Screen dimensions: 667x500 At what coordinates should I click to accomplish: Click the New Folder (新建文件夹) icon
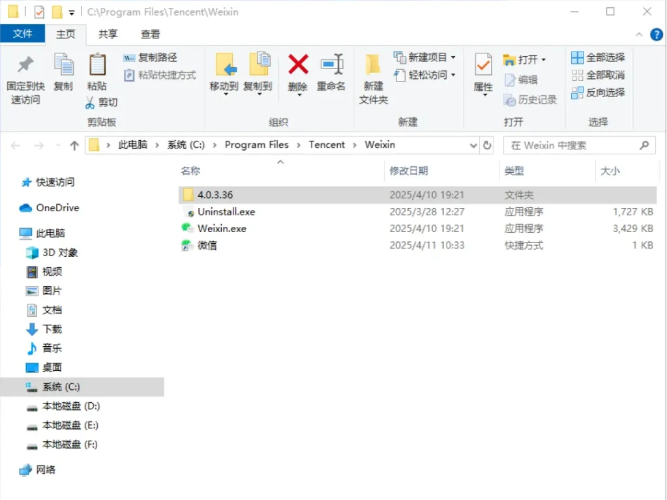pyautogui.click(x=373, y=65)
